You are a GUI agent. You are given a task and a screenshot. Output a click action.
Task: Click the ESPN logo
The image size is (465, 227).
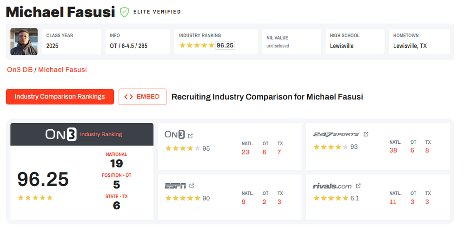click(x=175, y=186)
